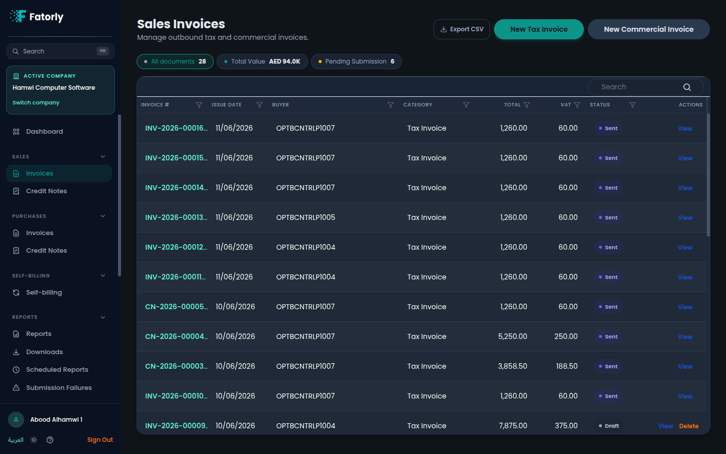This screenshot has height=454, width=726.
Task: Open the Category column filter funnel
Action: (x=466, y=105)
